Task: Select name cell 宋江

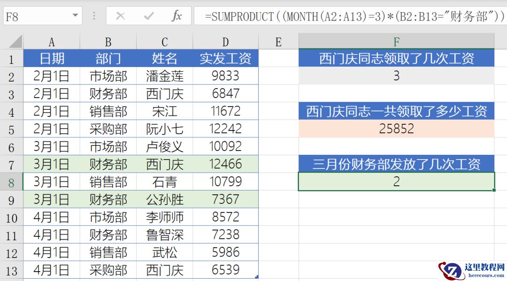Action: [x=165, y=111]
